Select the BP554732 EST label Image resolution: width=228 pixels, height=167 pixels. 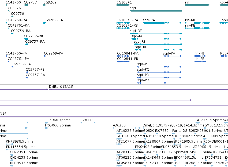point(213,158)
